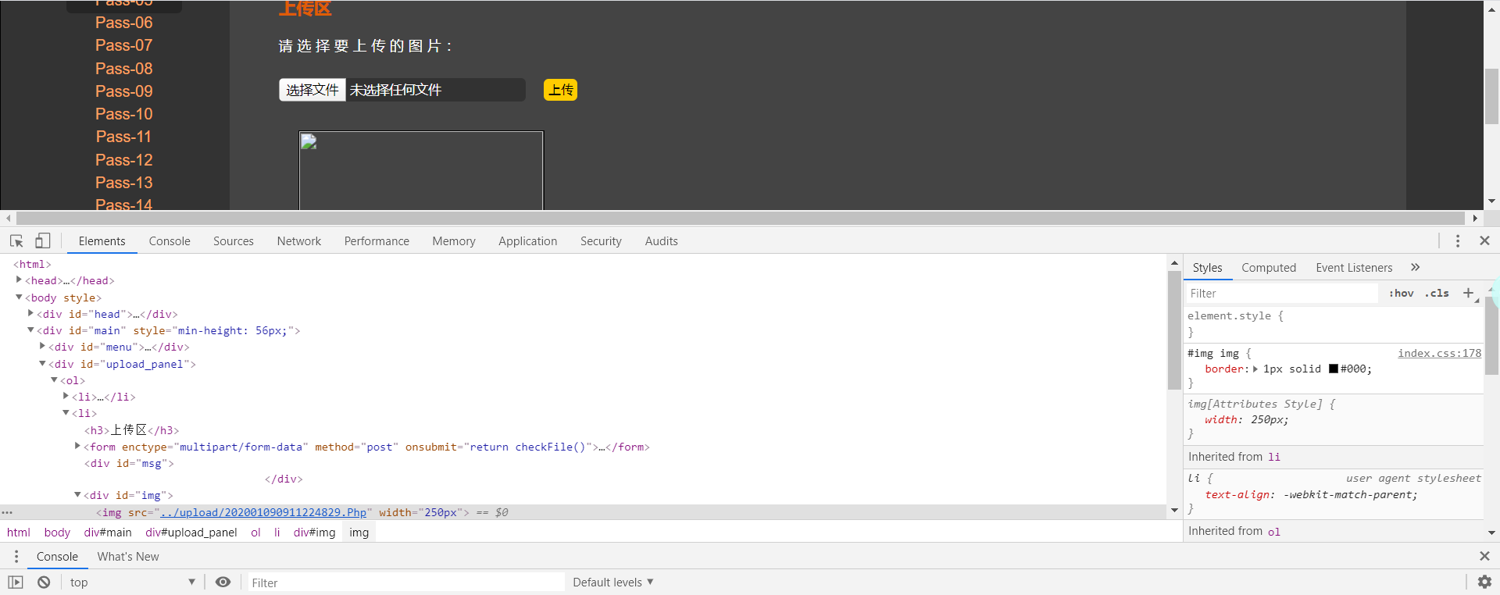Screen dimensions: 1500x595
Task: Expand the form multipart/form-data node
Action: (x=77, y=447)
